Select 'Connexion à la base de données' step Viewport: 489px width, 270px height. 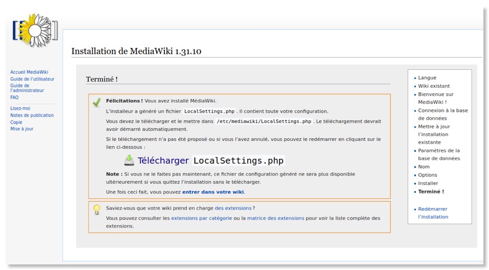pos(443,114)
